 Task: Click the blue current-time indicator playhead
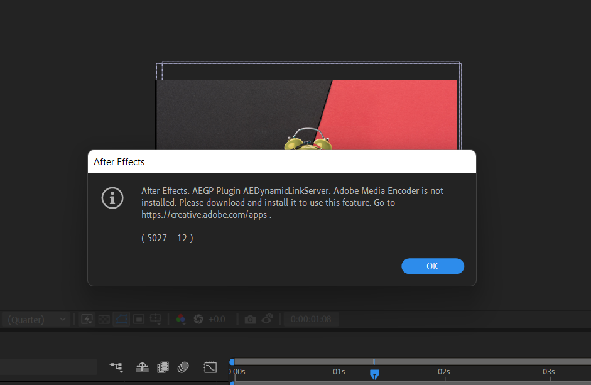[374, 374]
